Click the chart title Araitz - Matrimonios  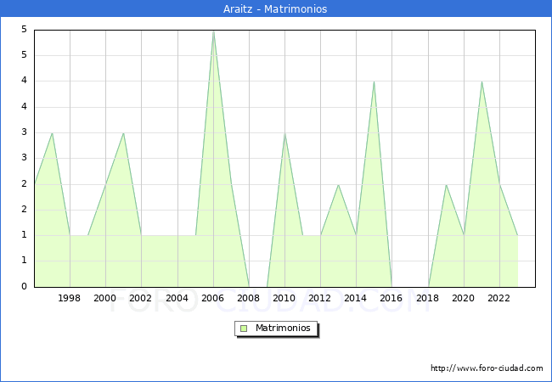[x=276, y=9]
